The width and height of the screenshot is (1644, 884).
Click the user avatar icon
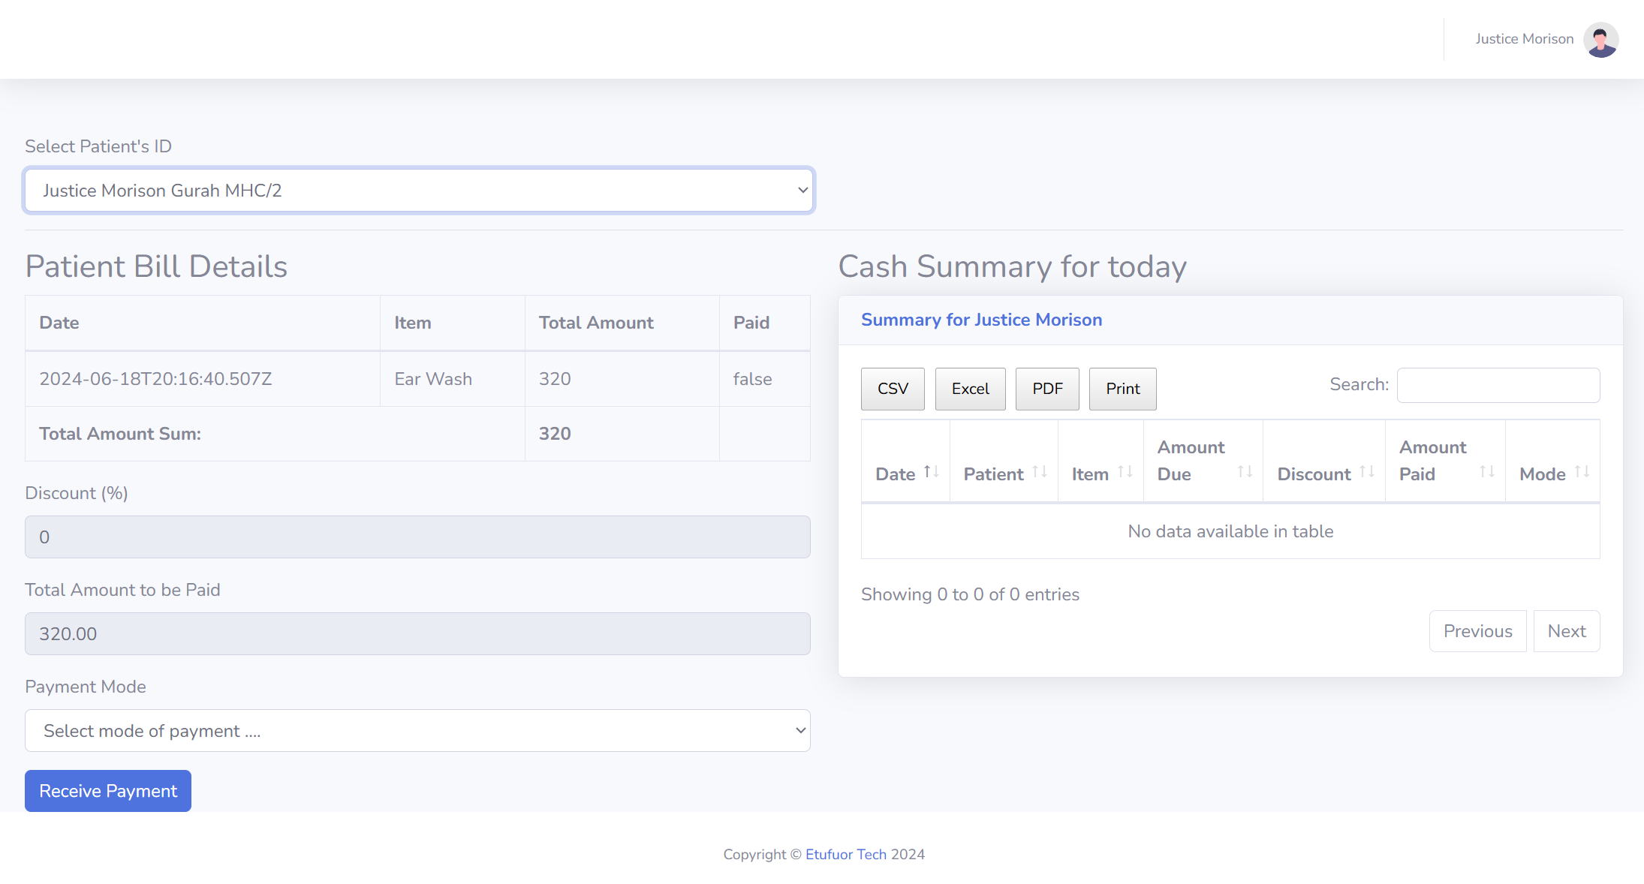tap(1600, 39)
